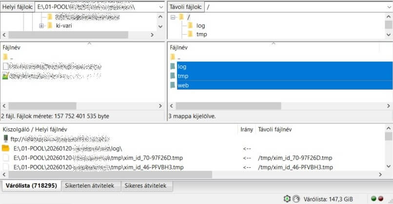Screen dimensions: 393x204
Task: Expand the ki-vari folder tree node
Action: (41, 26)
